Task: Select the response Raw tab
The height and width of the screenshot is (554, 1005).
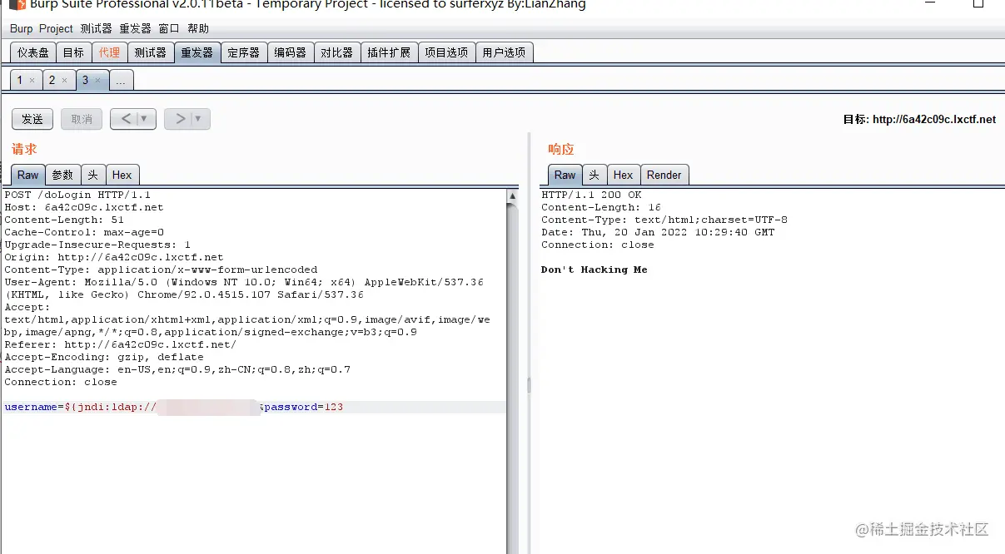Action: coord(565,175)
